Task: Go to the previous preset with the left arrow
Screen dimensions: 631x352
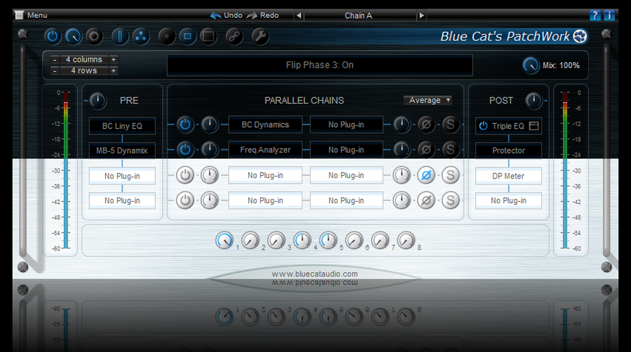Action: click(299, 16)
